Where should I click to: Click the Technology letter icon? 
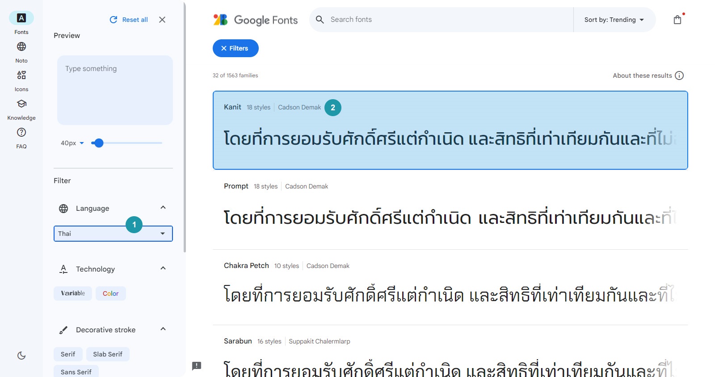63,269
